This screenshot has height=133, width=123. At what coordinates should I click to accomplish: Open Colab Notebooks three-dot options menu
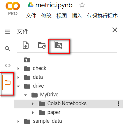pyautogui.click(x=118, y=104)
